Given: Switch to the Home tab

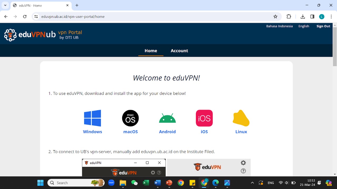Looking at the screenshot, I should coord(151,51).
